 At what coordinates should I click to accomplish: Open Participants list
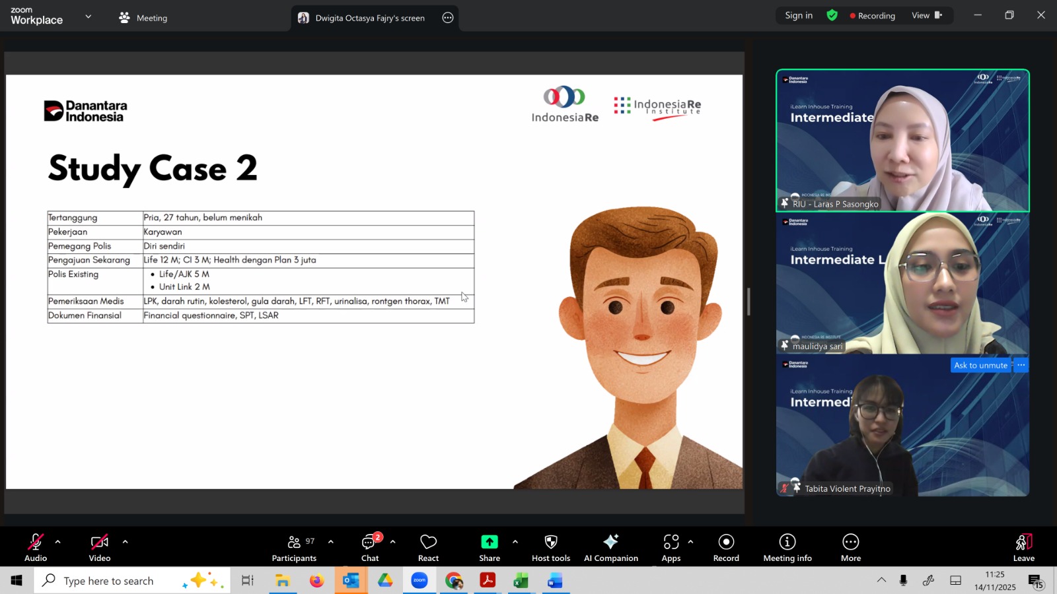coord(294,543)
